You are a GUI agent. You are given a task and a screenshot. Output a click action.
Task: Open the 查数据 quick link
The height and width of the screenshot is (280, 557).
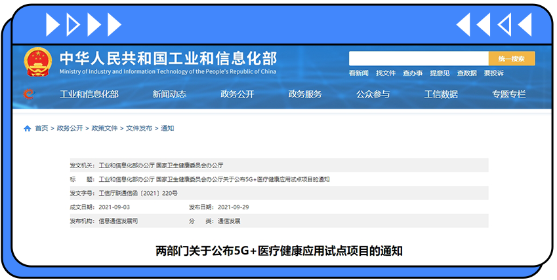(x=466, y=73)
